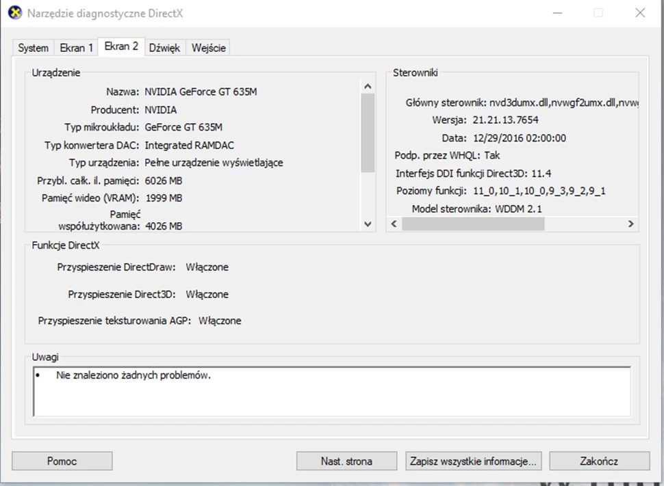The height and width of the screenshot is (486, 664).
Task: Click the Pomoc button
Action: click(x=62, y=461)
